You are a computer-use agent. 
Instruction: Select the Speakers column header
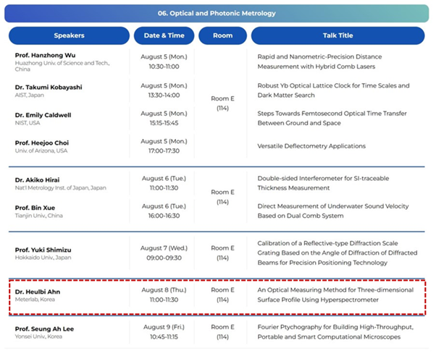[69, 35]
